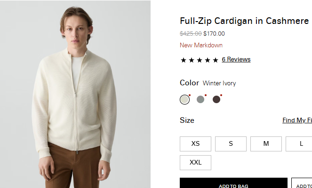Image resolution: width=312 pixels, height=188 pixels.
Task: Open the 6 Reviews link
Action: (236, 60)
